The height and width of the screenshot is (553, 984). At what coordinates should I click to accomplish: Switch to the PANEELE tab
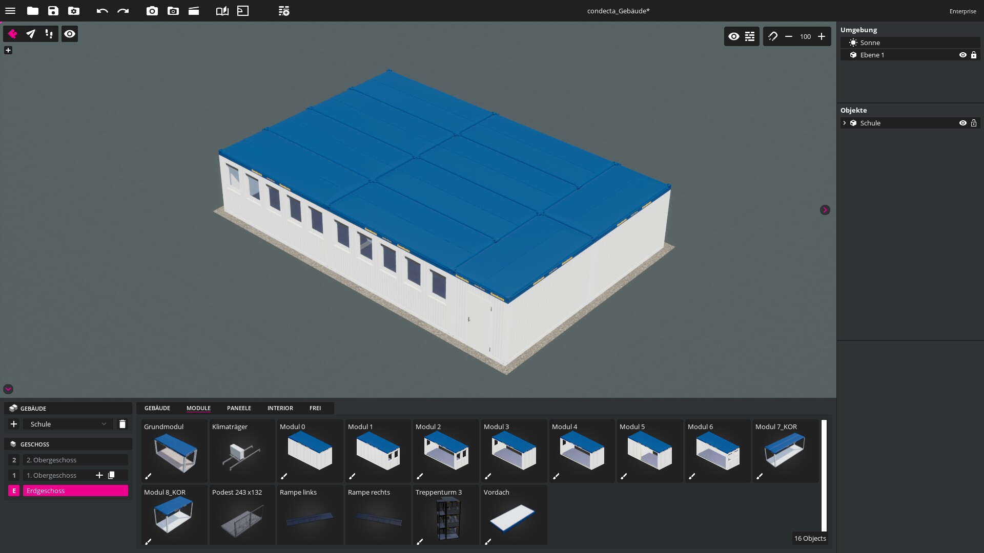tap(239, 408)
